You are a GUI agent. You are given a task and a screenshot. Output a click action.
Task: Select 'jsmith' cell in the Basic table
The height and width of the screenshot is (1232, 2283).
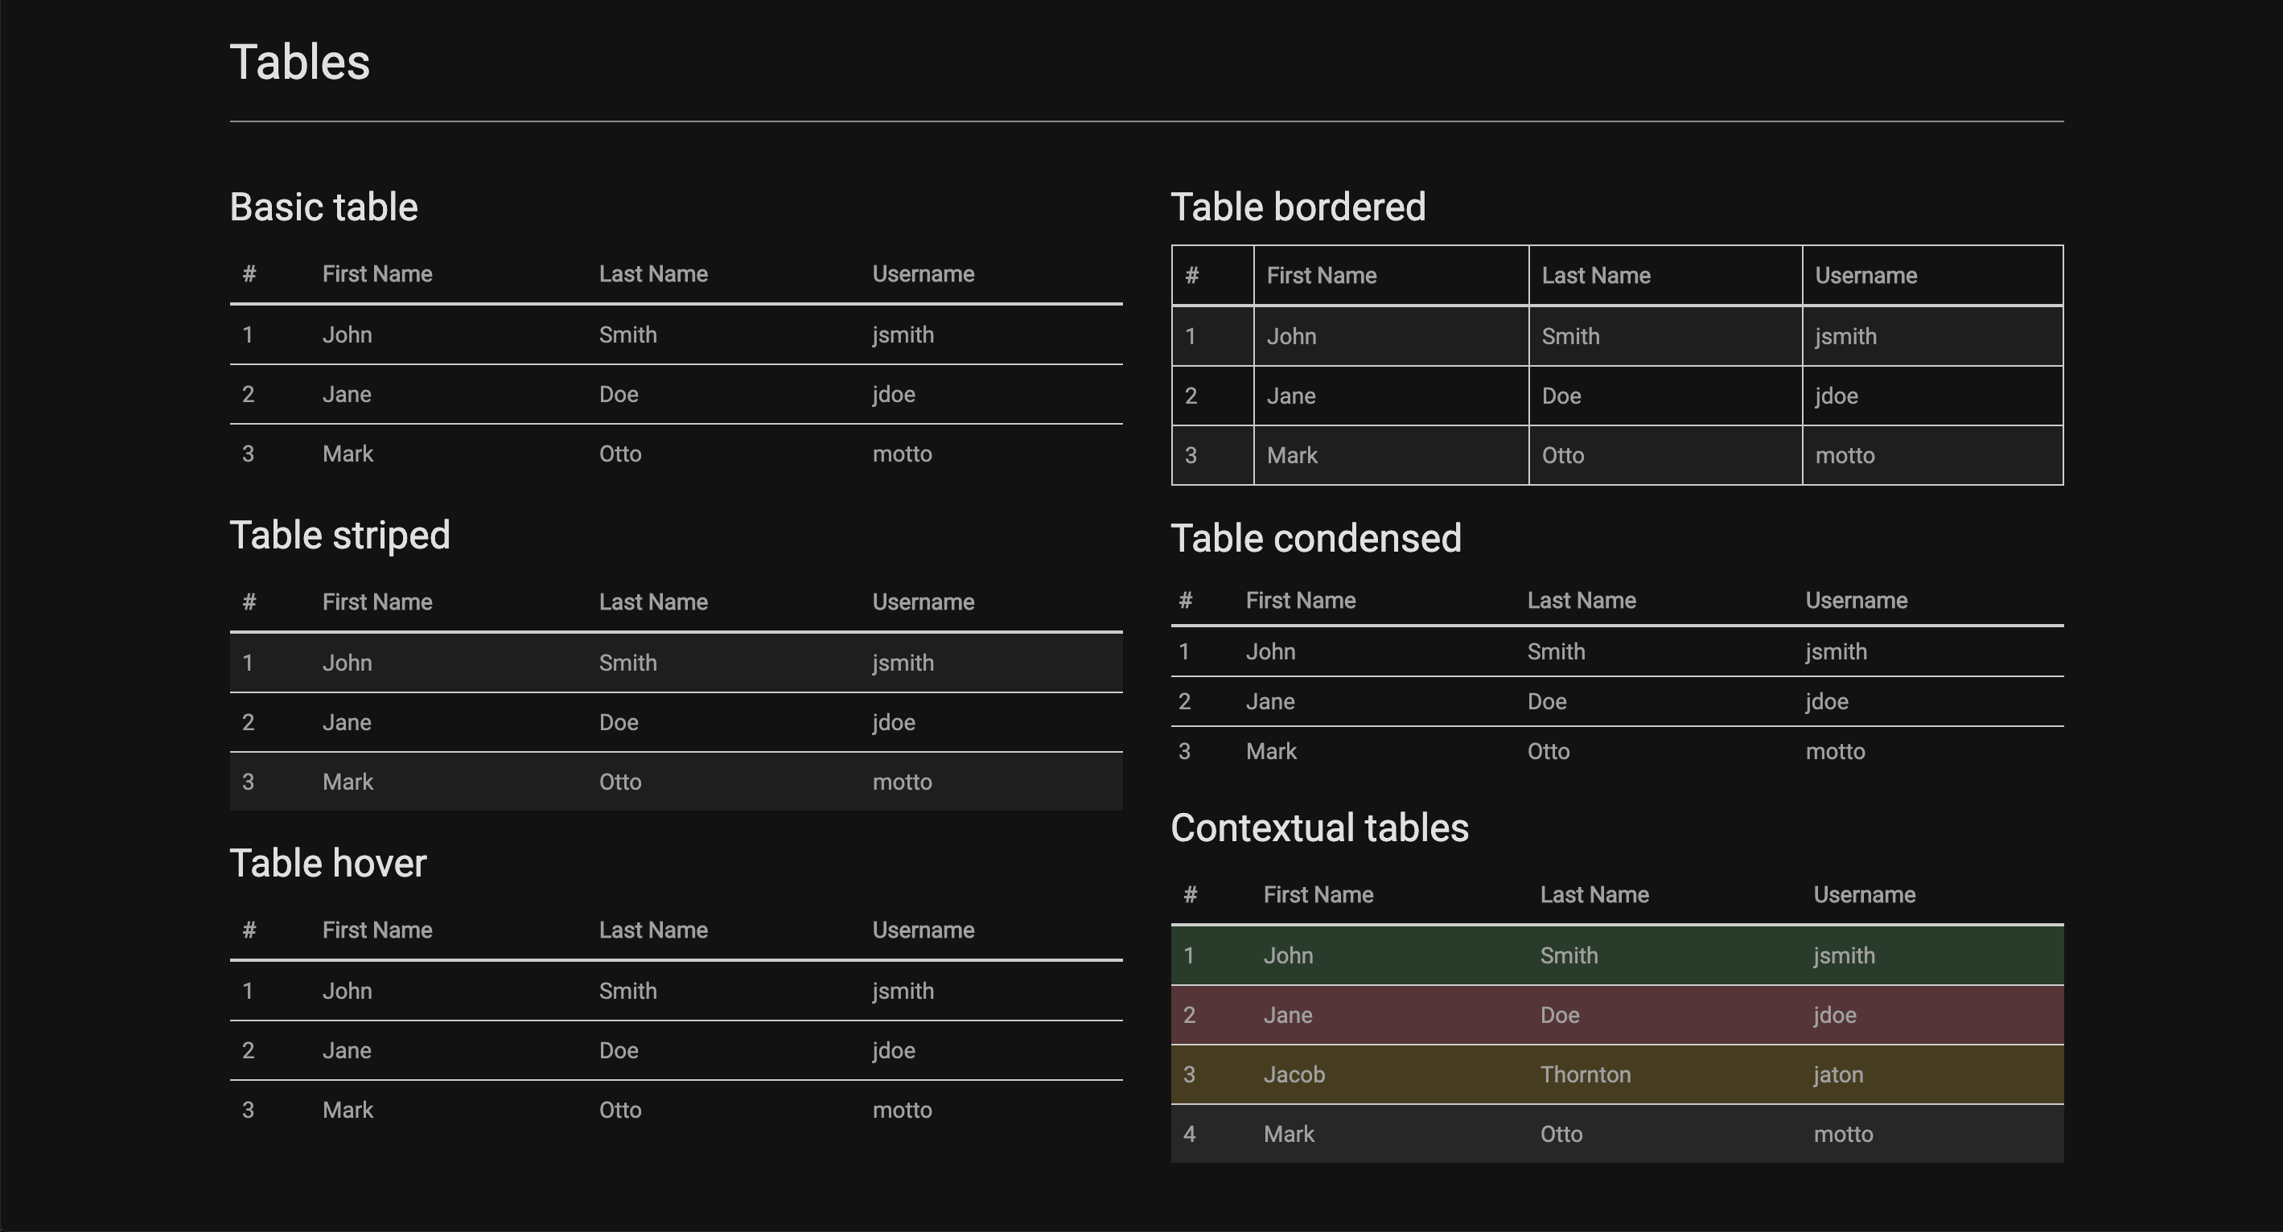(903, 335)
